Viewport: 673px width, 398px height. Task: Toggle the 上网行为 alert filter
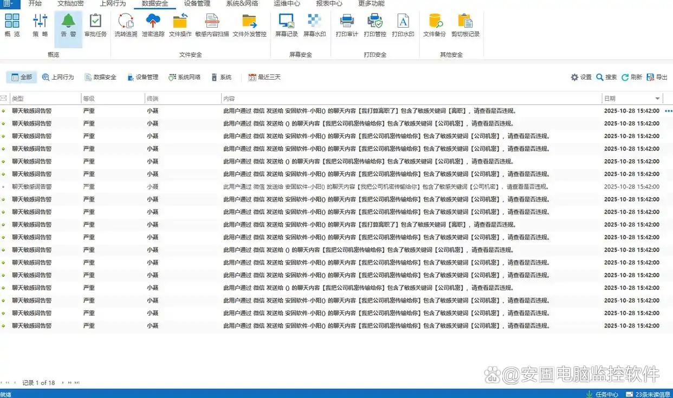coord(58,77)
